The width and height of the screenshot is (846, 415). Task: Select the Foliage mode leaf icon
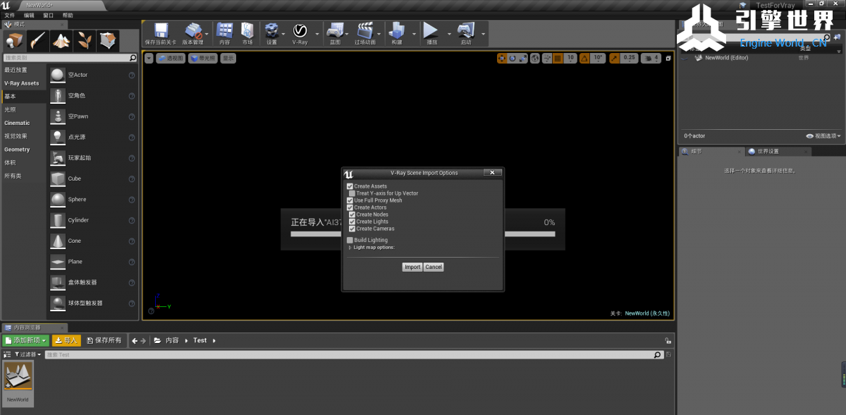point(85,40)
